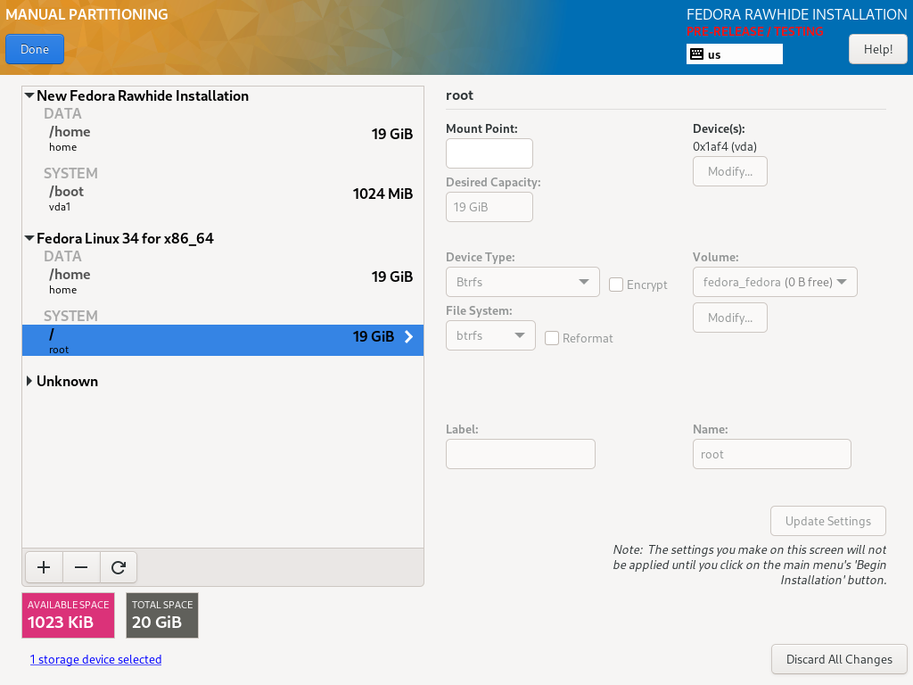Expand the Unknown group

(29, 381)
